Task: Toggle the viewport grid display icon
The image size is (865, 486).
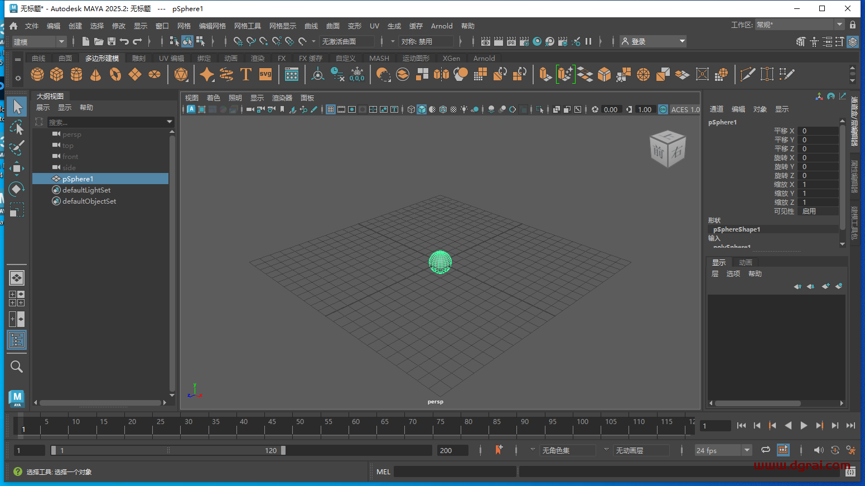Action: 331,109
